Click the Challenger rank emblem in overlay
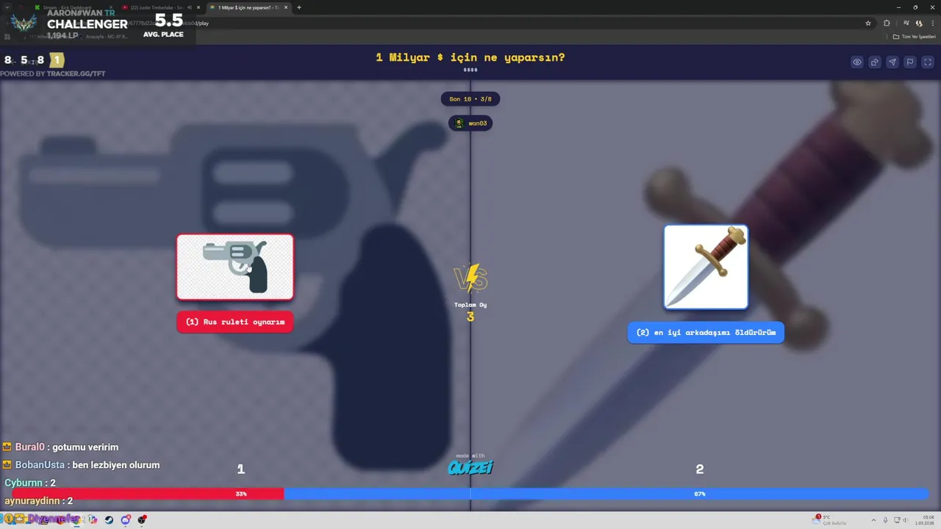This screenshot has width=941, height=529. pyautogui.click(x=24, y=23)
